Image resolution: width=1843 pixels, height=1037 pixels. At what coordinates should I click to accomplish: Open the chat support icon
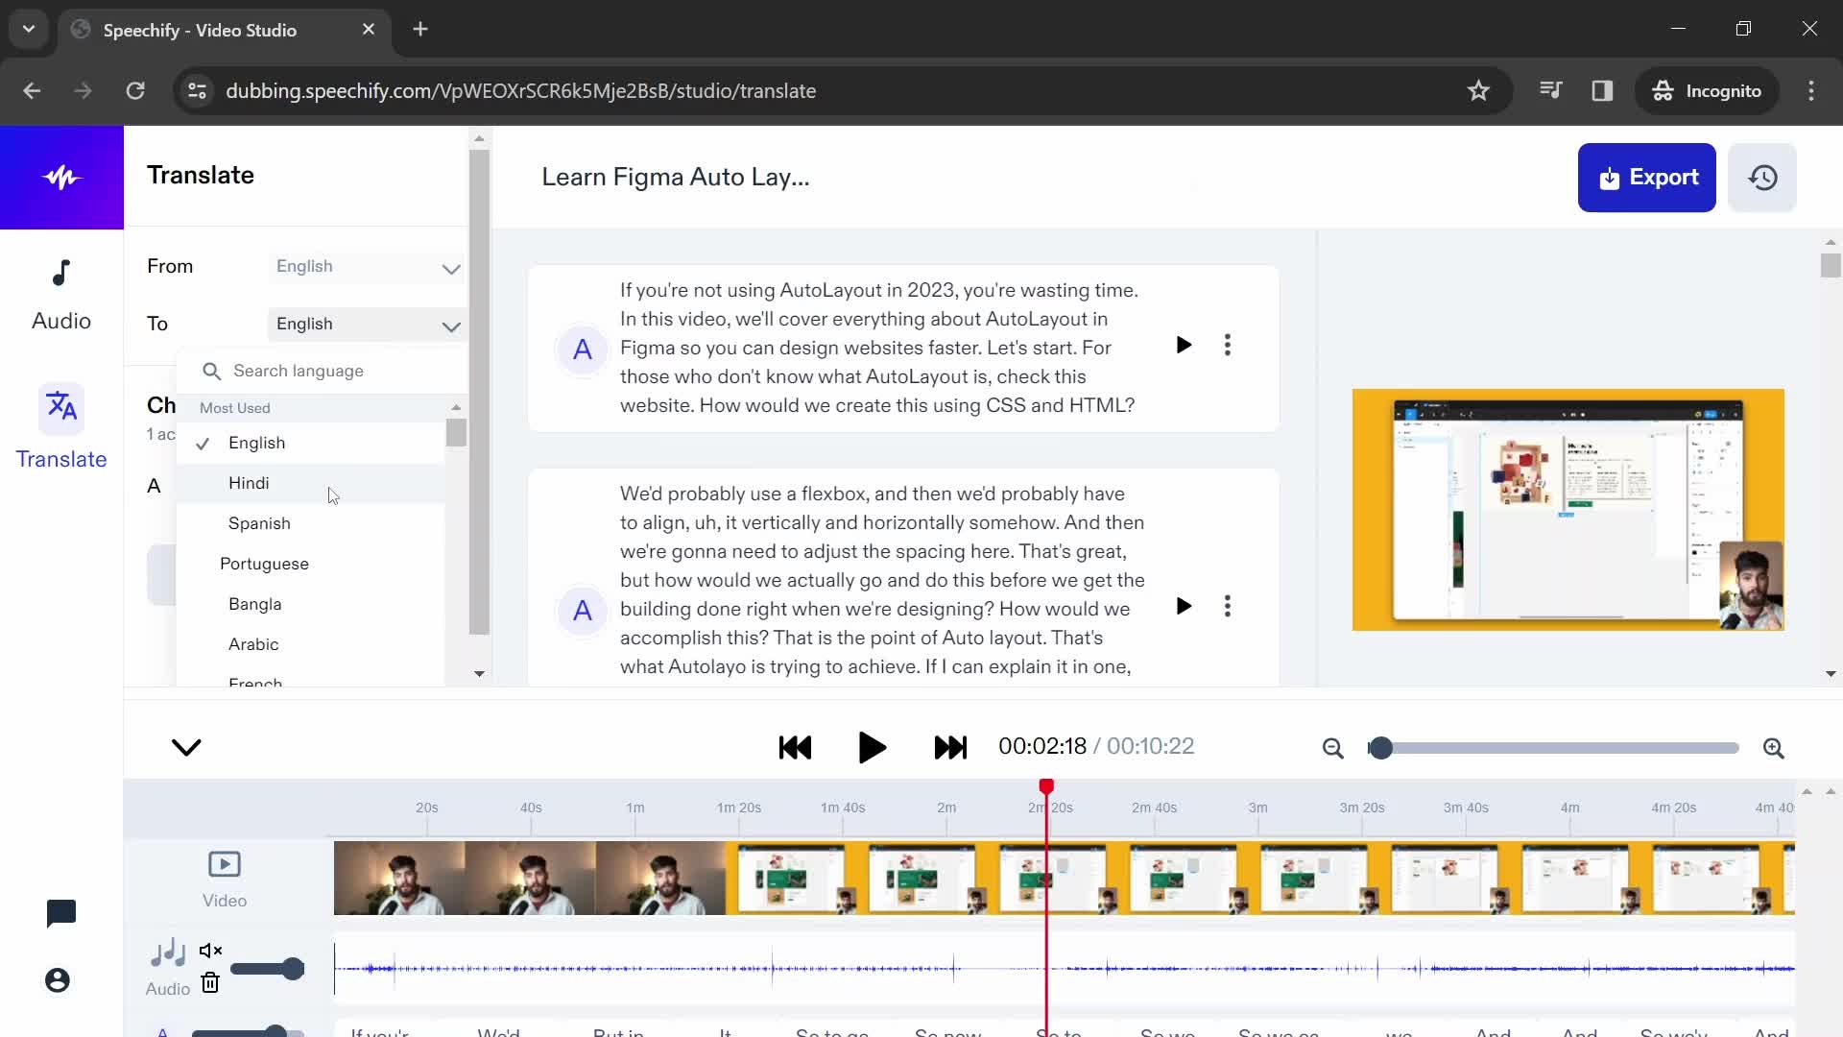pyautogui.click(x=60, y=913)
